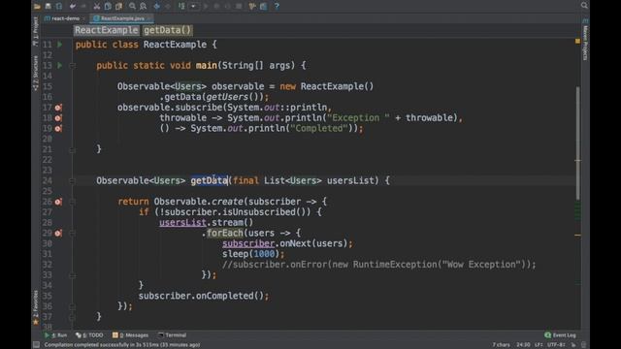Open the Favorites tool window sidebar tab
The width and height of the screenshot is (621, 349).
coord(35,307)
